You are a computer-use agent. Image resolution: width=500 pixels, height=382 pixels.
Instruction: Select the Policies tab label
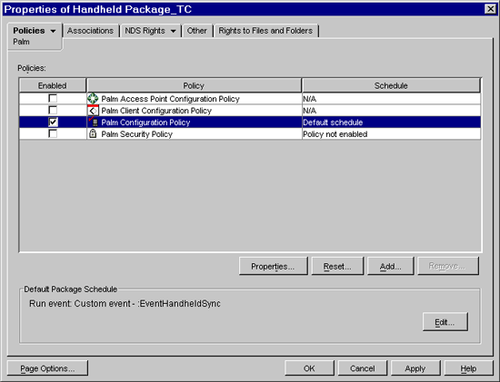[x=29, y=31]
